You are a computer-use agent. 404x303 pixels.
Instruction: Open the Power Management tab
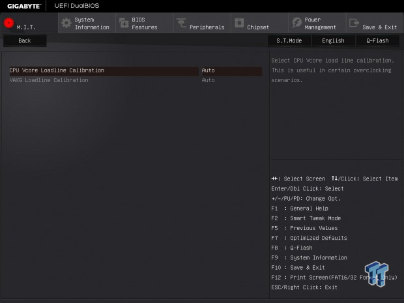[317, 23]
